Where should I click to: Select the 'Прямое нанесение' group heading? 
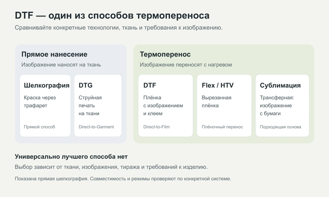coord(54,54)
